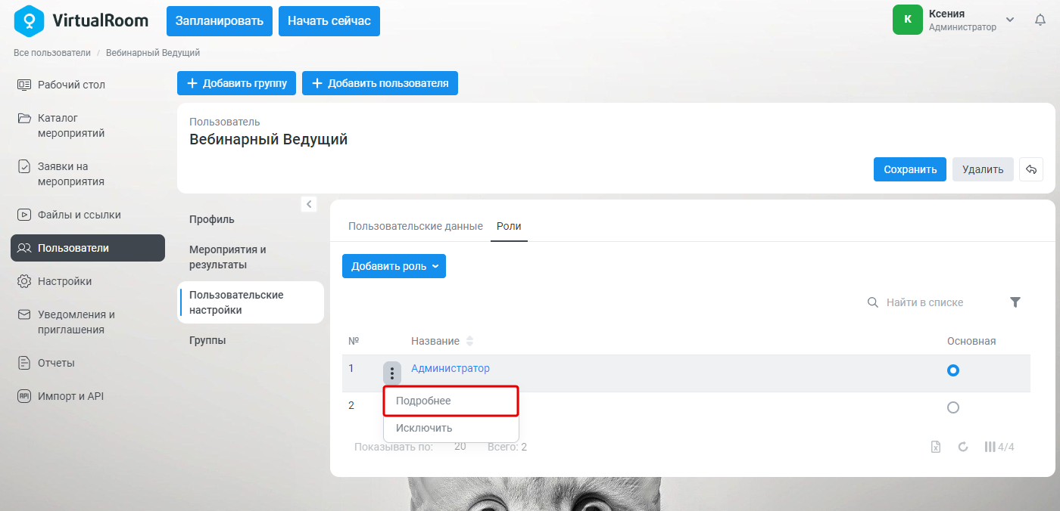Click the green user avatar K

pyautogui.click(x=908, y=20)
